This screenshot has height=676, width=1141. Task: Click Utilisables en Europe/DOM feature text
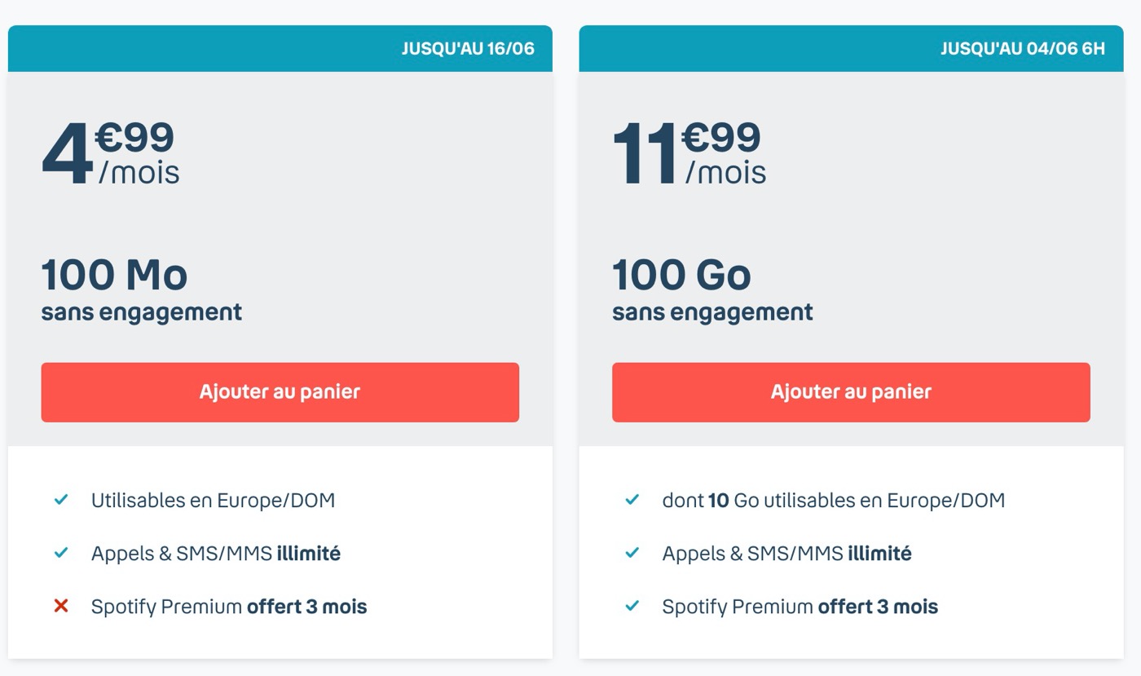pyautogui.click(x=214, y=501)
